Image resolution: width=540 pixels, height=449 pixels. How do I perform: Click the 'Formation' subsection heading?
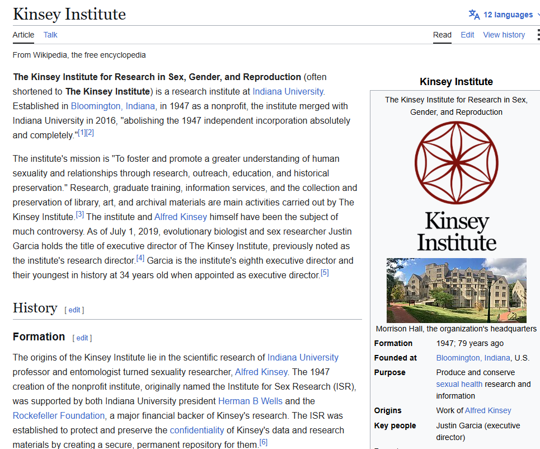click(x=39, y=336)
